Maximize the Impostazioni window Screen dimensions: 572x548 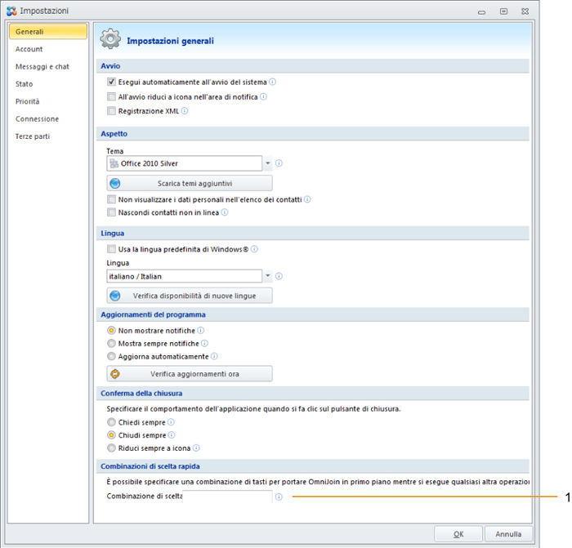point(503,11)
